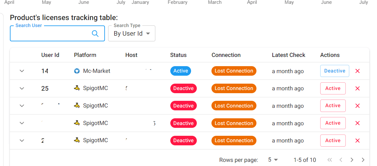Open the rows per page dropdown
Viewport: 377px width, 166px height.
(273, 160)
